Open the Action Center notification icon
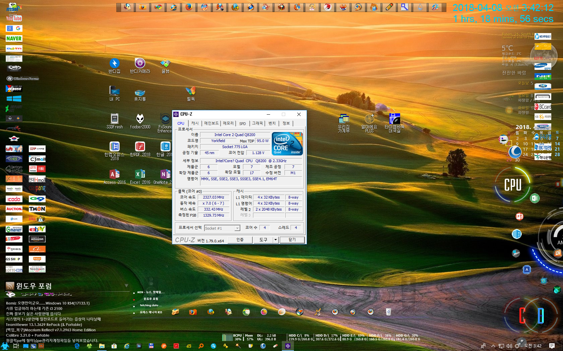563x351 pixels. click(552, 346)
